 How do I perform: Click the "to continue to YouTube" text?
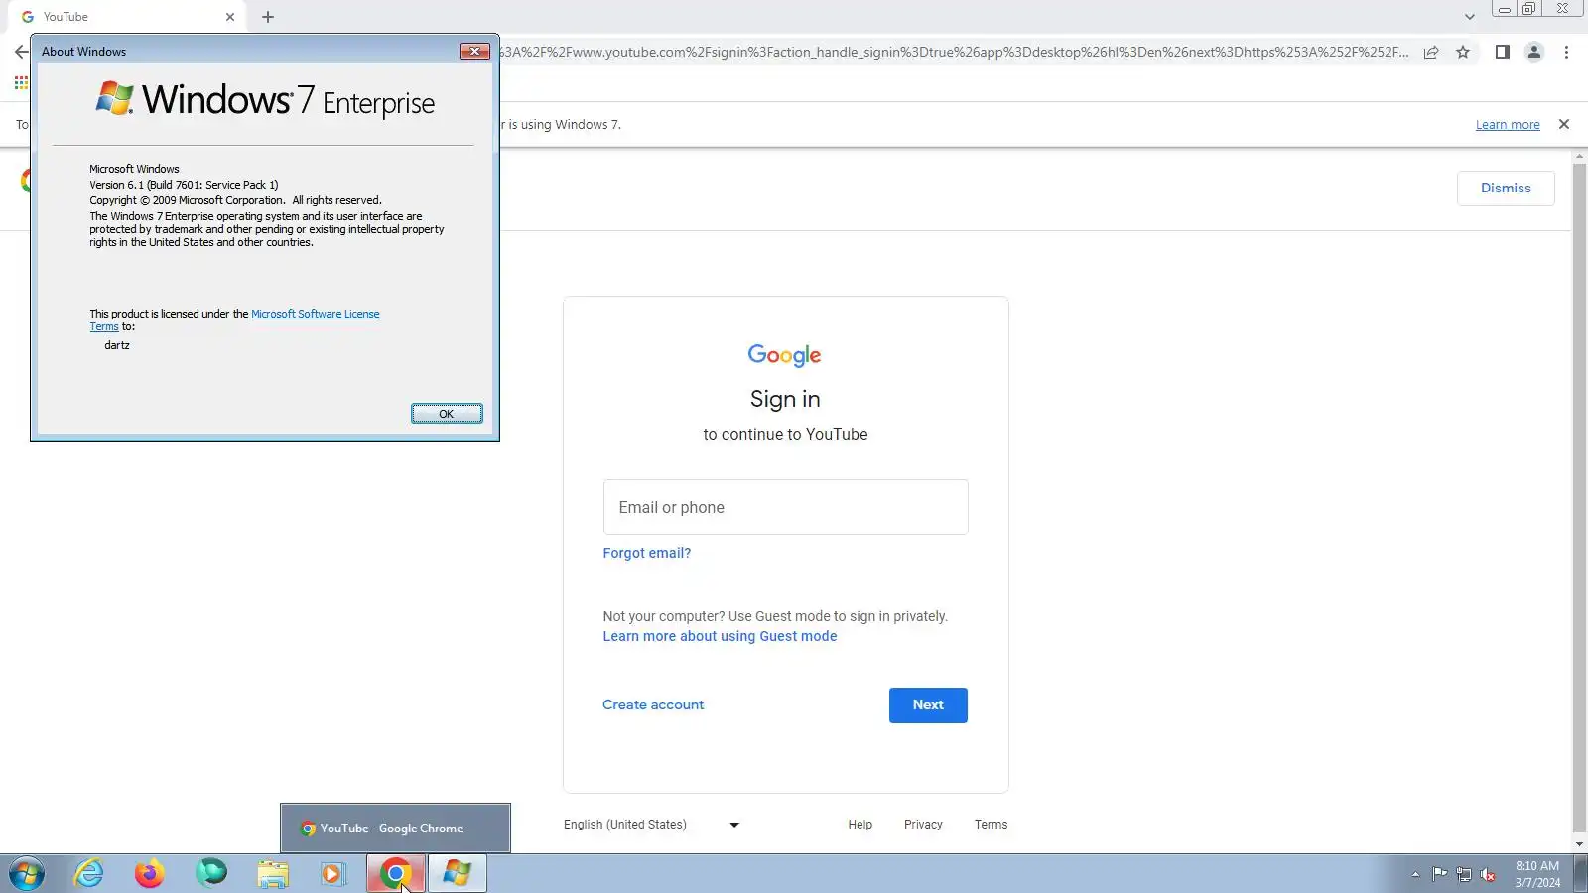(x=785, y=434)
